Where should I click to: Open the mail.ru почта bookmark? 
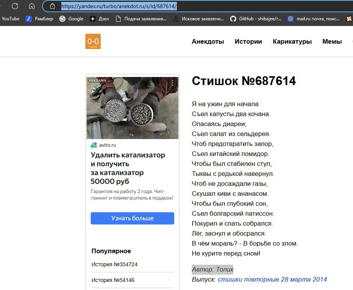tap(314, 19)
